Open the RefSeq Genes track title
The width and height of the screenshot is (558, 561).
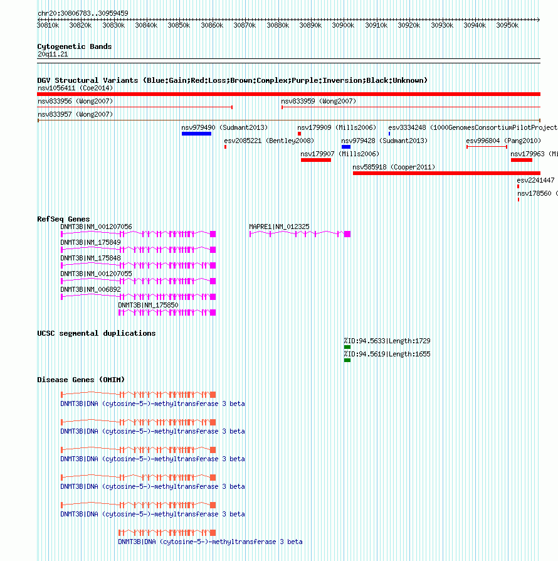coord(63,219)
